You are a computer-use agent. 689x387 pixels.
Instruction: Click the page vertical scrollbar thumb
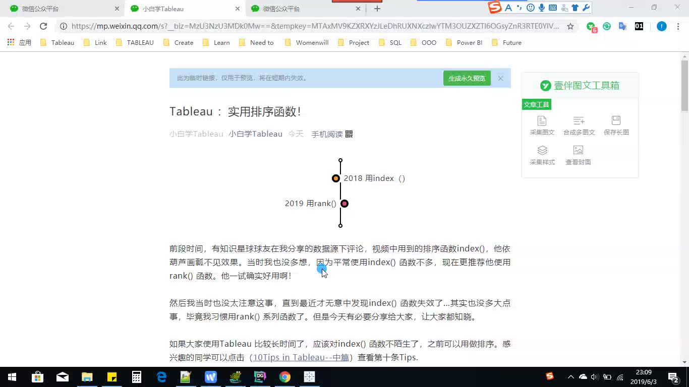pos(684,85)
